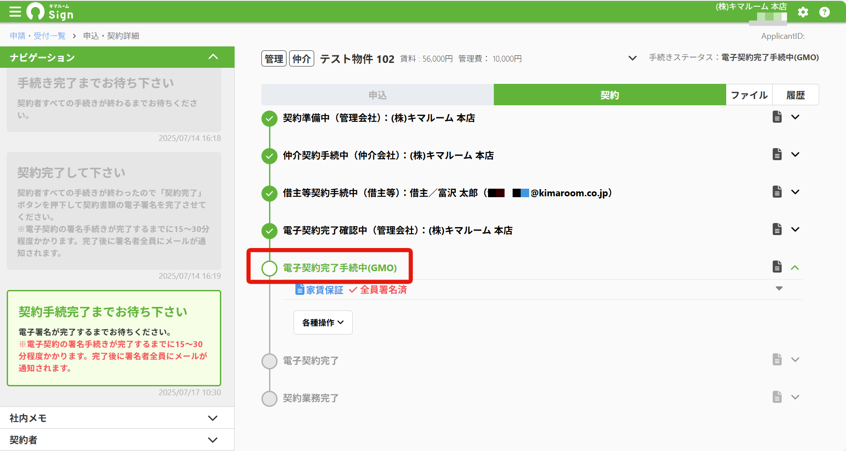Image resolution: width=846 pixels, height=451 pixels.
Task: Click 手続きステータス value 電子契約完了手続中(GMO)
Action: tap(770, 58)
